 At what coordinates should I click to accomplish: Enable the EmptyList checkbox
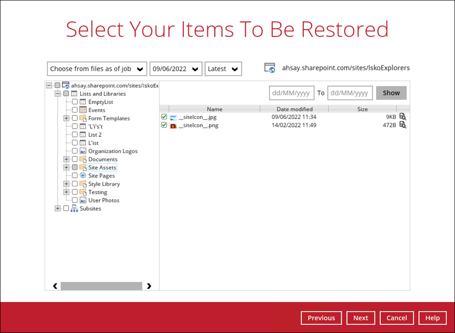click(75, 102)
